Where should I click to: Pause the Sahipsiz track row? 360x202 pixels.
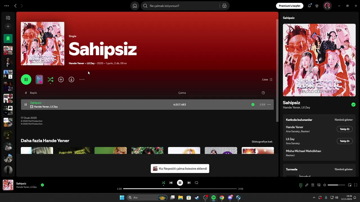[26, 104]
